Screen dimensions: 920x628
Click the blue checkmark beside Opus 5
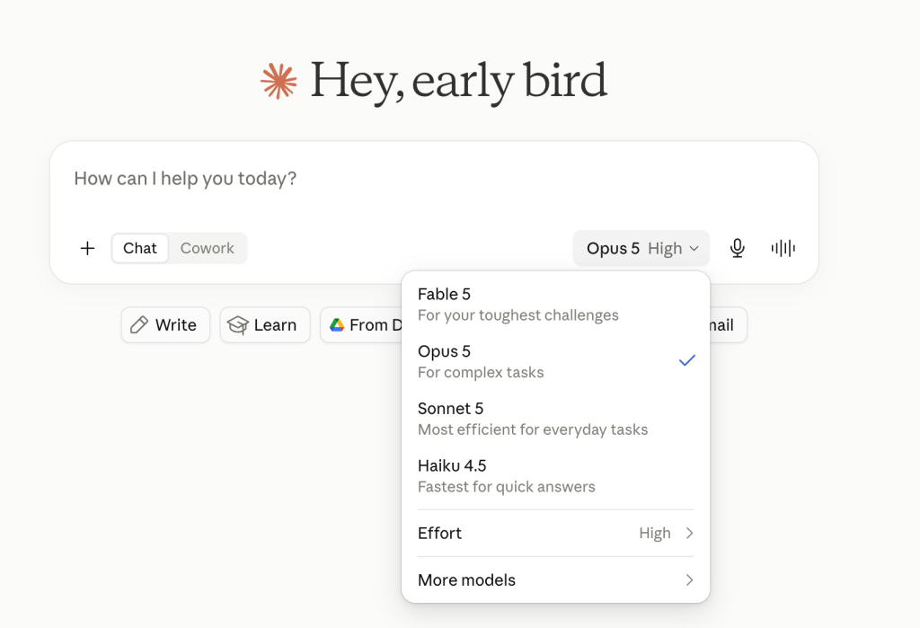(687, 360)
